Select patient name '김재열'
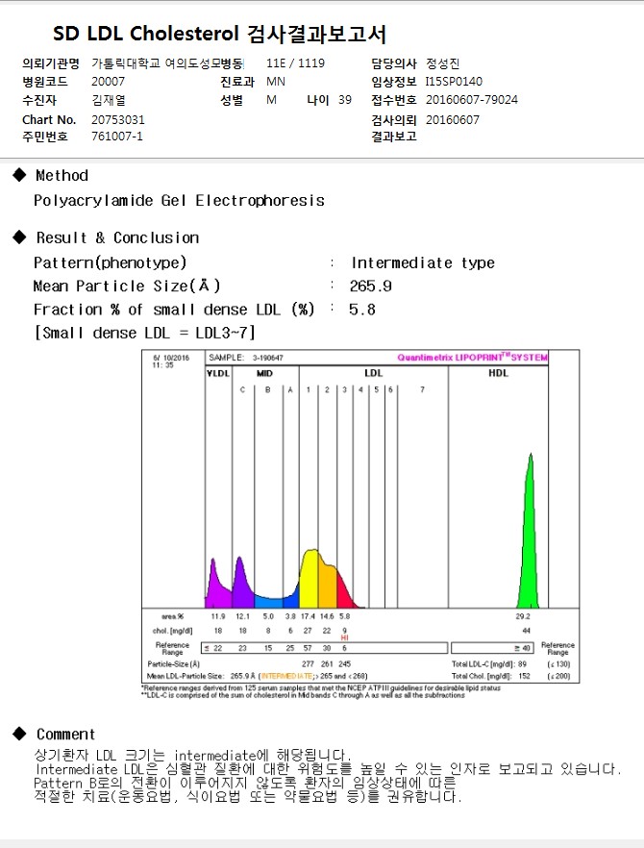Viewport: 644px width, 848px height. [x=109, y=100]
